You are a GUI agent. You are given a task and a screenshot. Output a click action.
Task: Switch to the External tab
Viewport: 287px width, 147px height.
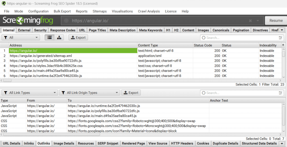tap(24, 30)
